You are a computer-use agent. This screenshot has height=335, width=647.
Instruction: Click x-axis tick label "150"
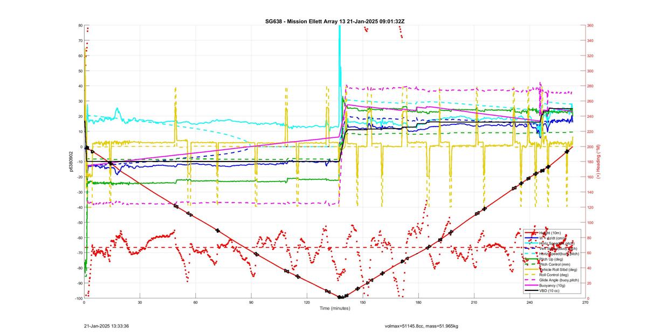pos(362,303)
